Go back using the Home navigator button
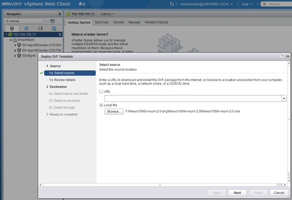The width and height of the screenshot is (292, 200). click(x=24, y=21)
